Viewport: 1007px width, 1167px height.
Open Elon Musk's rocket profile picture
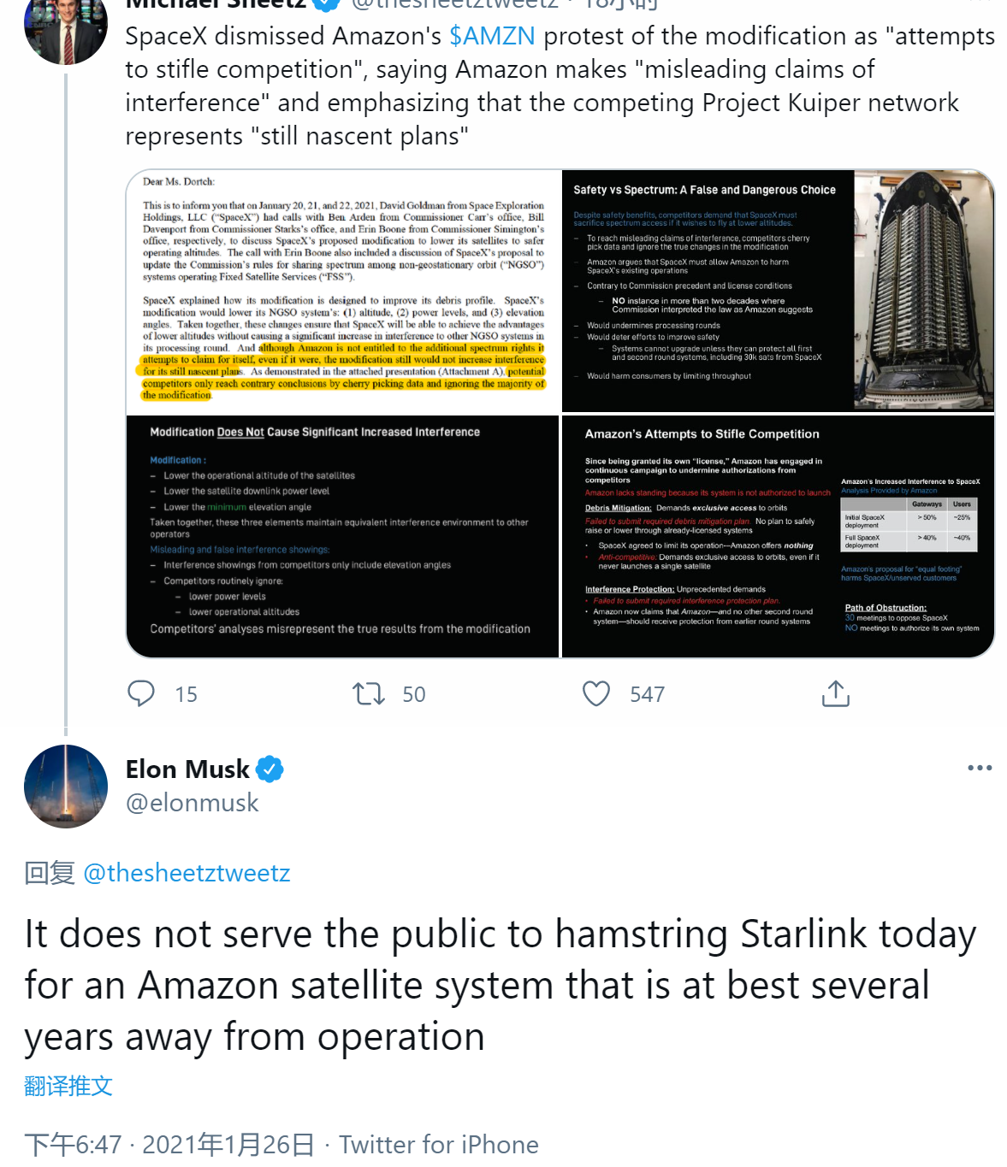[x=66, y=787]
